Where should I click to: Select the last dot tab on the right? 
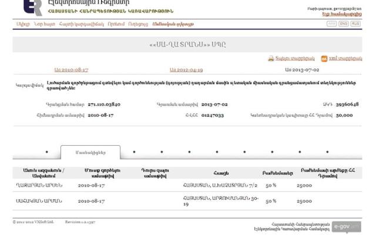(327, 152)
